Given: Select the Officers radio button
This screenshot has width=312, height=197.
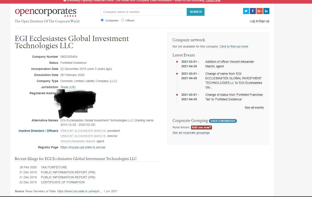Looking at the screenshot, I should [x=122, y=20].
